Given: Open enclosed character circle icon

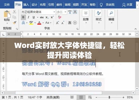Looking at the screenshot, I should 75,23.
